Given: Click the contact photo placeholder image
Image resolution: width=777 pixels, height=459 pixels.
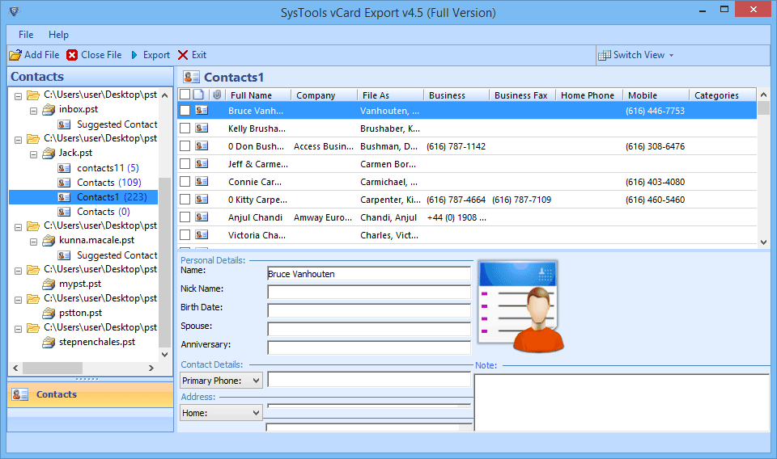Looking at the screenshot, I should pyautogui.click(x=520, y=306).
